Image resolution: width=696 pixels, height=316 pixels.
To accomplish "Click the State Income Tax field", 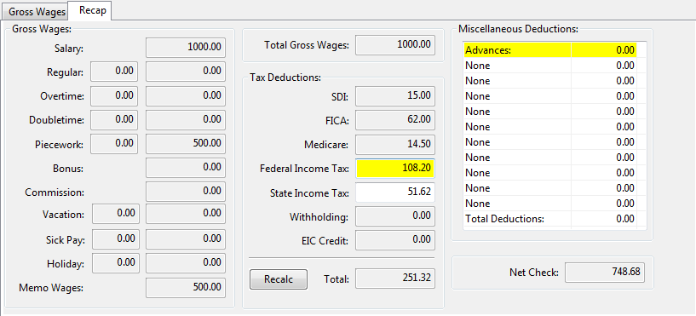I will point(395,192).
